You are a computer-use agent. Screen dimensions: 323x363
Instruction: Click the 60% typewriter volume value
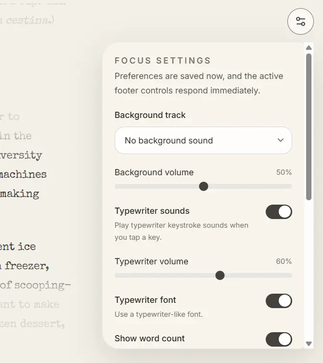pos(284,261)
